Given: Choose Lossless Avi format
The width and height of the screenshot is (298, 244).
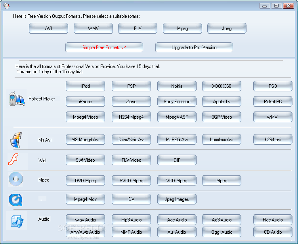Looking at the screenshot, I should point(222,140).
